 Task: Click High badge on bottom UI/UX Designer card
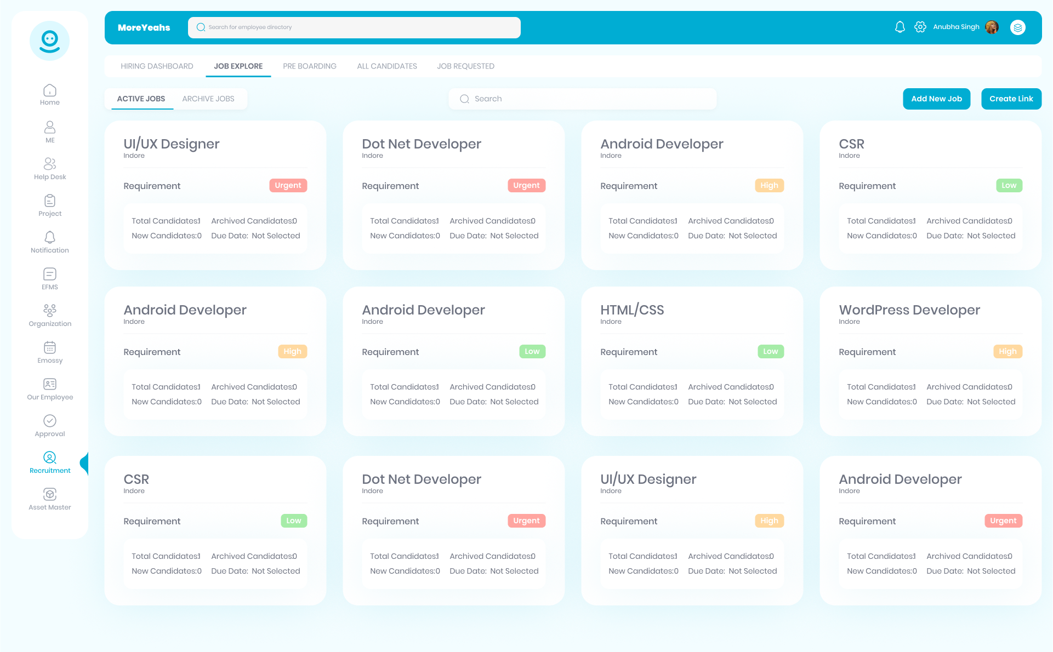pos(770,521)
